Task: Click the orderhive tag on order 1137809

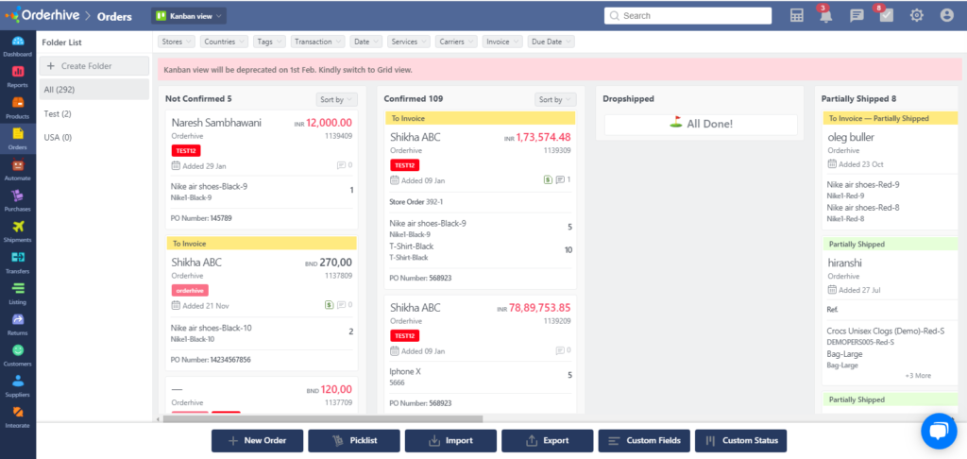Action: [x=190, y=290]
